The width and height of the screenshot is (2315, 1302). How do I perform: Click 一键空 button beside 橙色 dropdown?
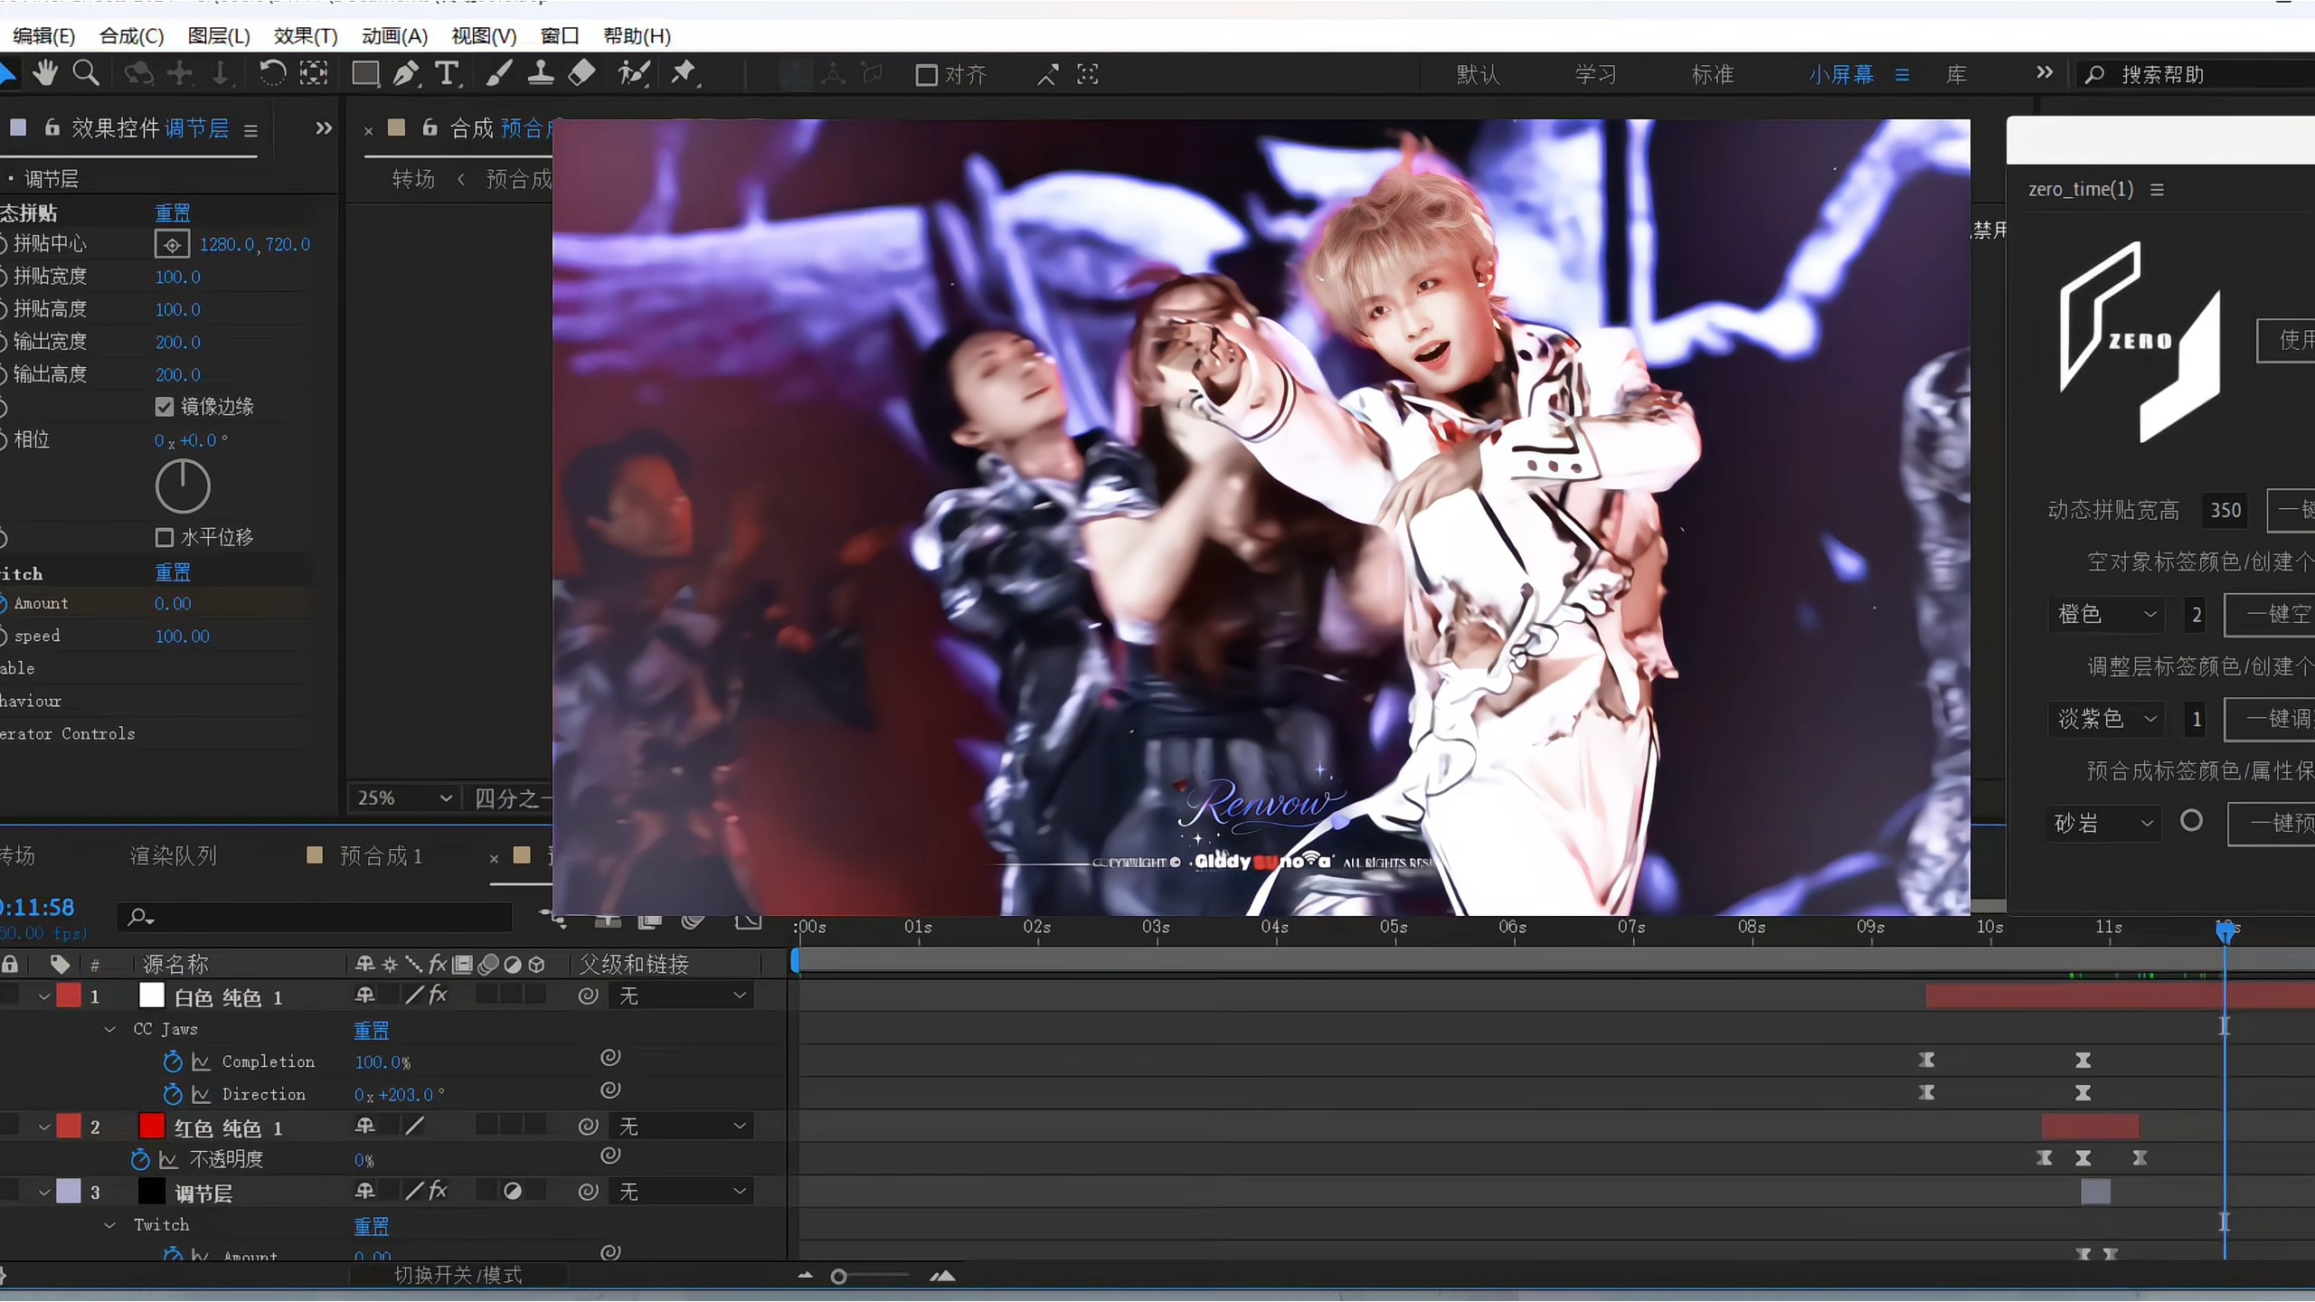tap(2270, 614)
